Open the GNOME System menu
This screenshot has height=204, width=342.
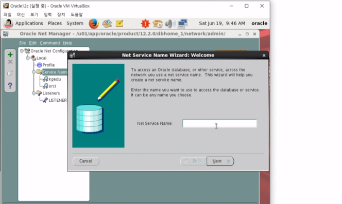[75, 23]
